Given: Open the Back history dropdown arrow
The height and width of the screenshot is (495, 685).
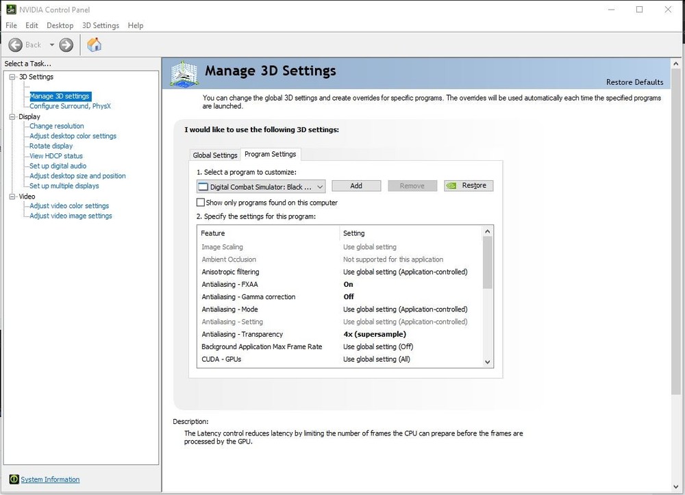Looking at the screenshot, I should point(51,45).
